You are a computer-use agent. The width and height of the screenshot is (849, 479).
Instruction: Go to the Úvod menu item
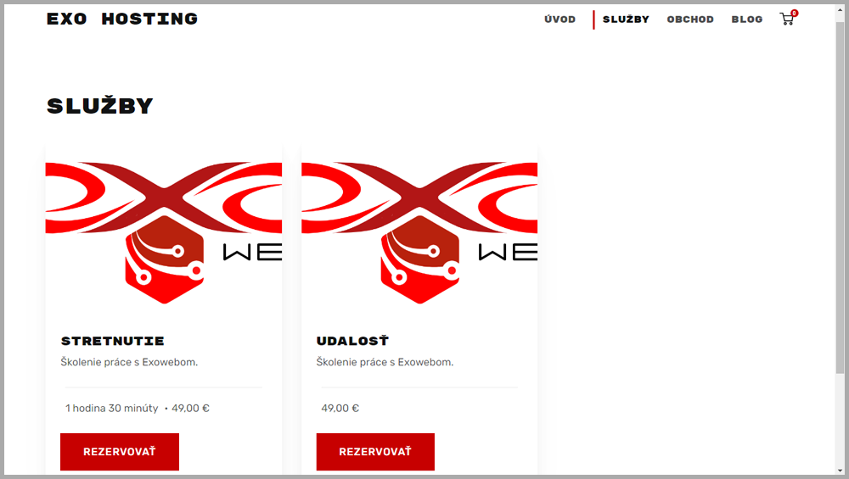[559, 19]
